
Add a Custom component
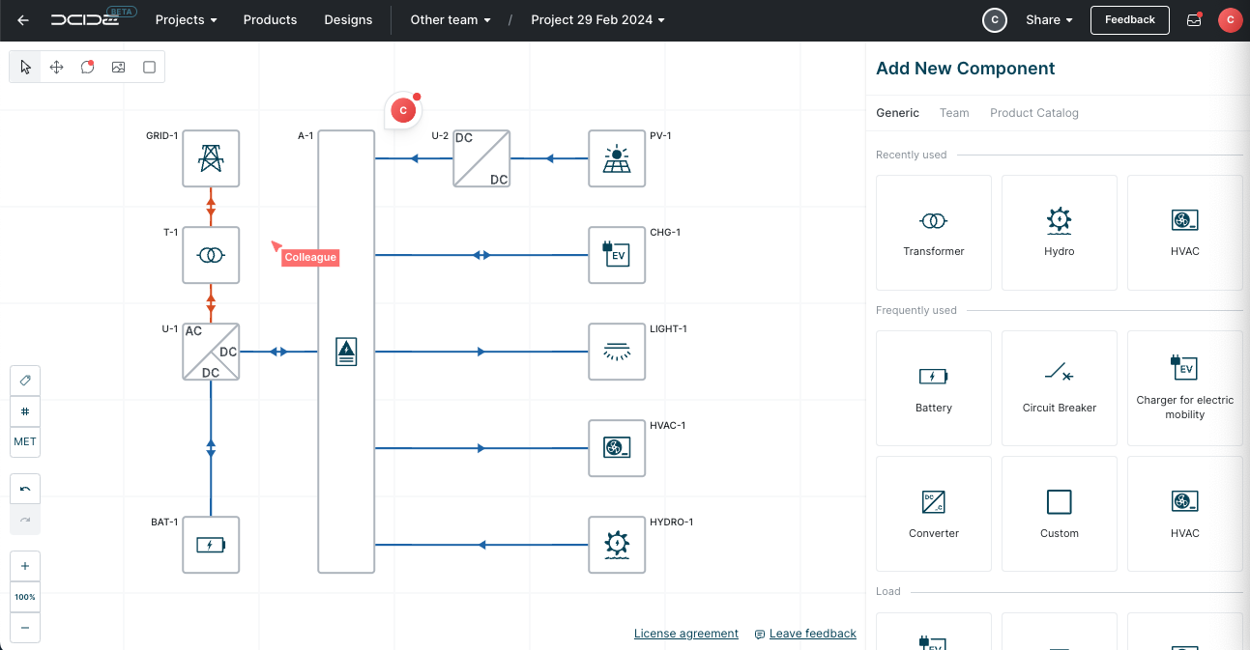(1060, 514)
